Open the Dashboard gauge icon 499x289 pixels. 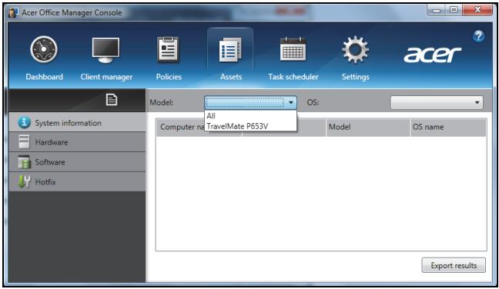pos(44,49)
